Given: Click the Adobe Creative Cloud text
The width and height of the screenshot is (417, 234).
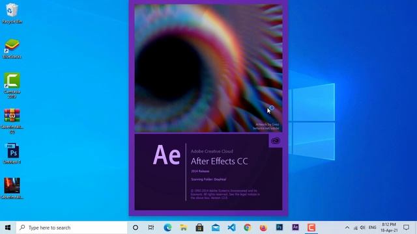Looking at the screenshot, I should (x=212, y=151).
